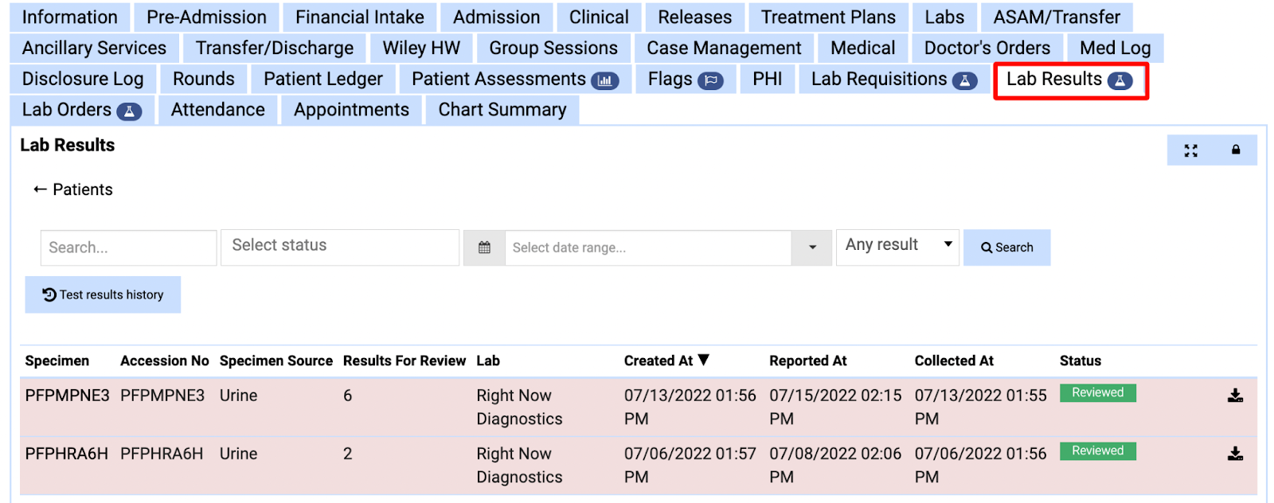Click Reviewed status badge for PFPMPNE3

(x=1097, y=393)
